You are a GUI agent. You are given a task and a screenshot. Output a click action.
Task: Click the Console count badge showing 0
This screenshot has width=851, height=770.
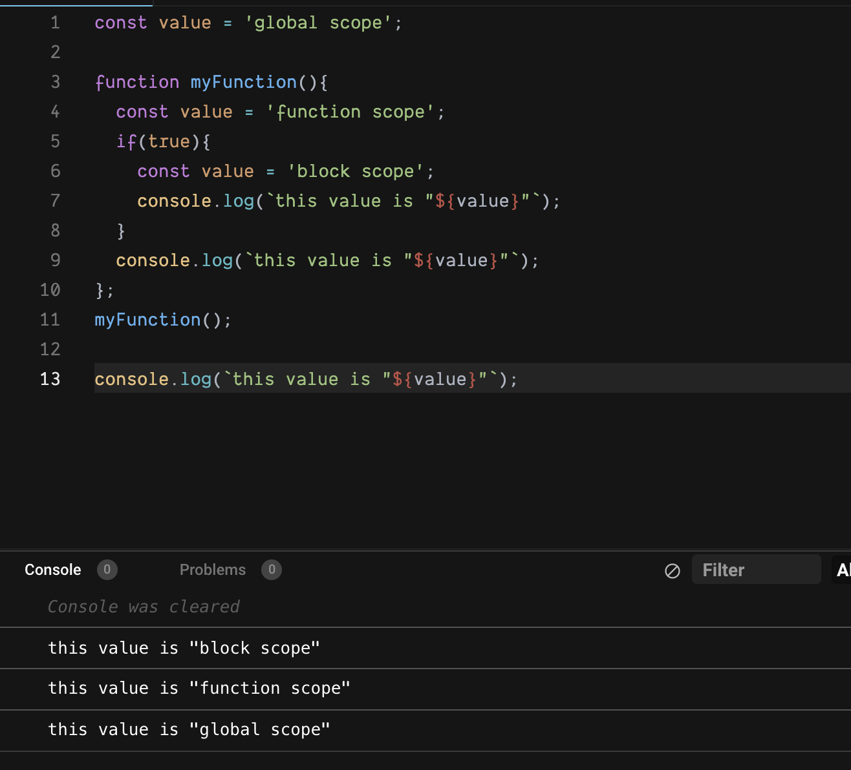[107, 570]
